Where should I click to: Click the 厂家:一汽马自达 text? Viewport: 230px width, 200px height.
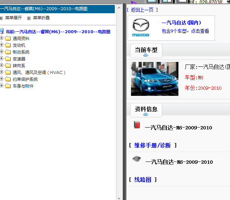[207, 67]
